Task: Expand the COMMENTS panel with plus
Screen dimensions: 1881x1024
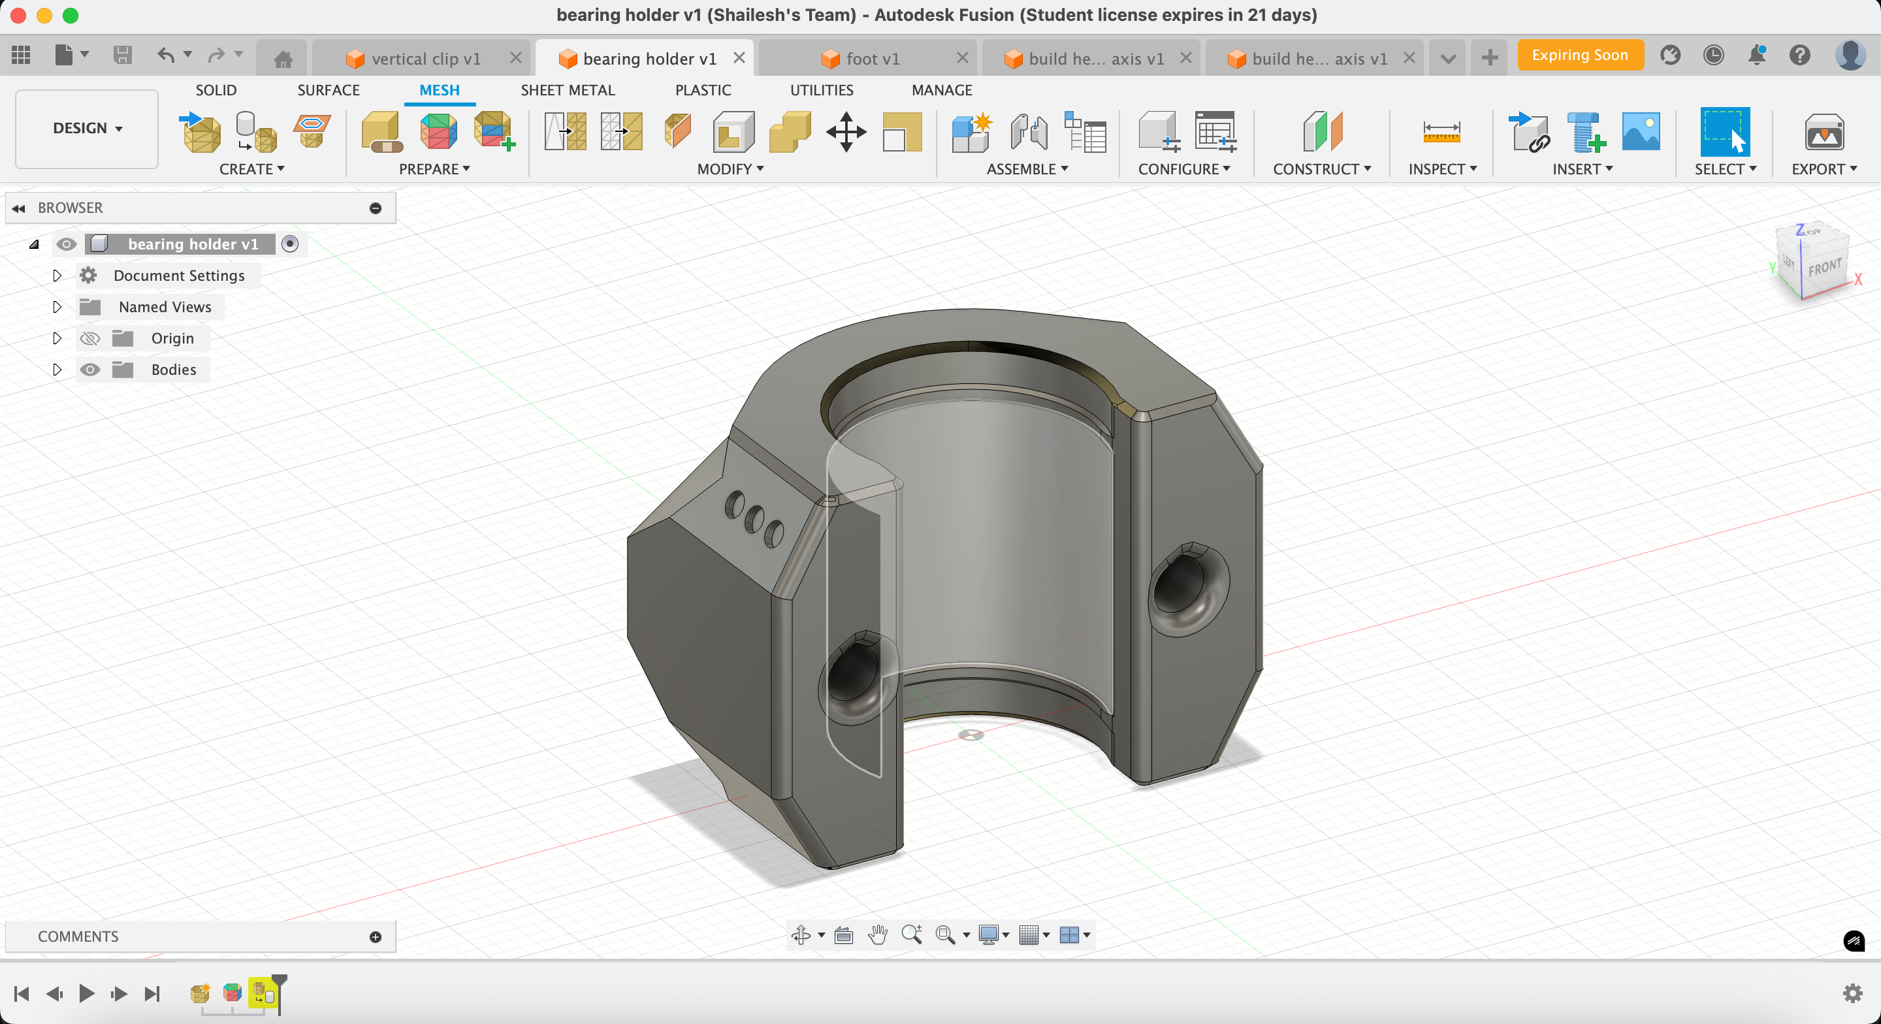Action: point(376,937)
